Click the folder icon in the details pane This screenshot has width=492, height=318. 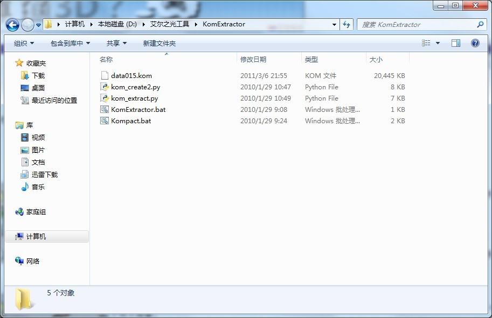click(24, 299)
